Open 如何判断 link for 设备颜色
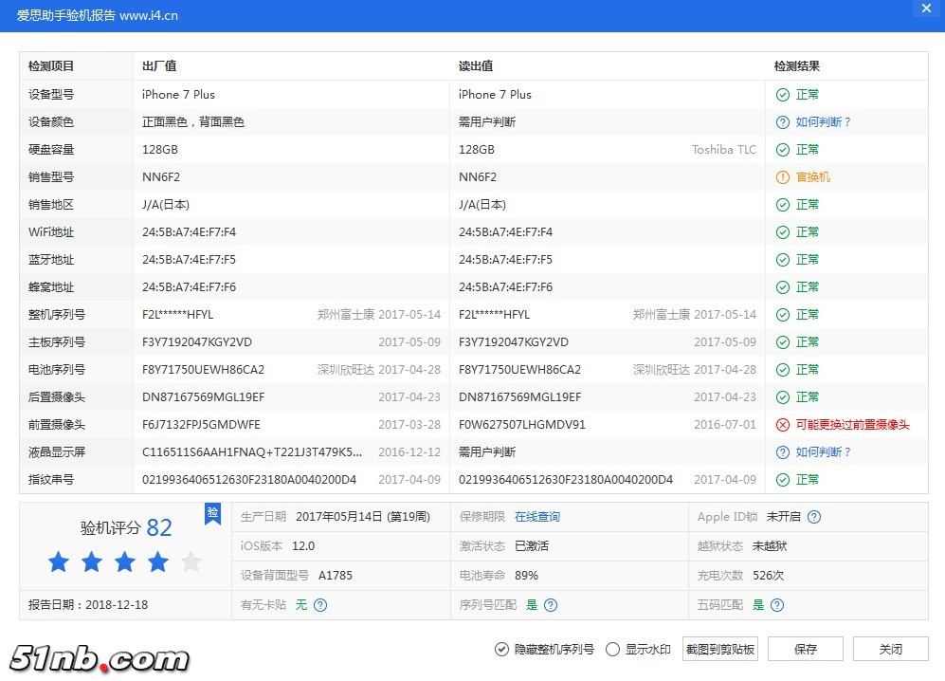The width and height of the screenshot is (945, 681). pyautogui.click(x=823, y=122)
